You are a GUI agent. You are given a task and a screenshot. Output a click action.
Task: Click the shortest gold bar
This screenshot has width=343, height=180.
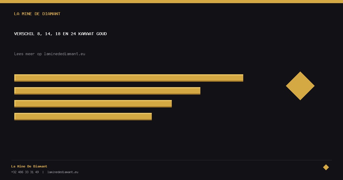[x=83, y=117]
